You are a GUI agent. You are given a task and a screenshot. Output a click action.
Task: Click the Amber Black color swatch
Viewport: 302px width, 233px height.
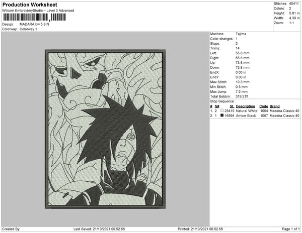[x=222, y=115]
